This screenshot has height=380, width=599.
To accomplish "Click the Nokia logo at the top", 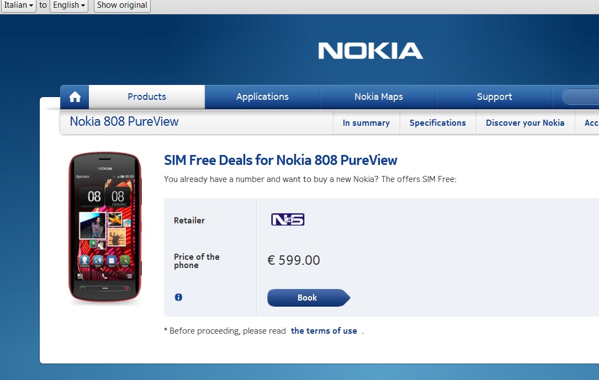I will click(x=370, y=50).
